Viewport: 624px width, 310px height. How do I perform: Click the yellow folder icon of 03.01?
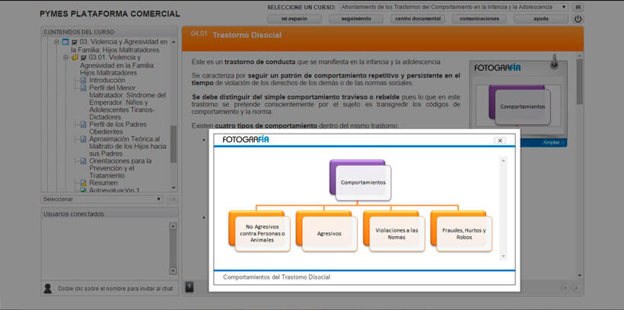pyautogui.click(x=75, y=57)
